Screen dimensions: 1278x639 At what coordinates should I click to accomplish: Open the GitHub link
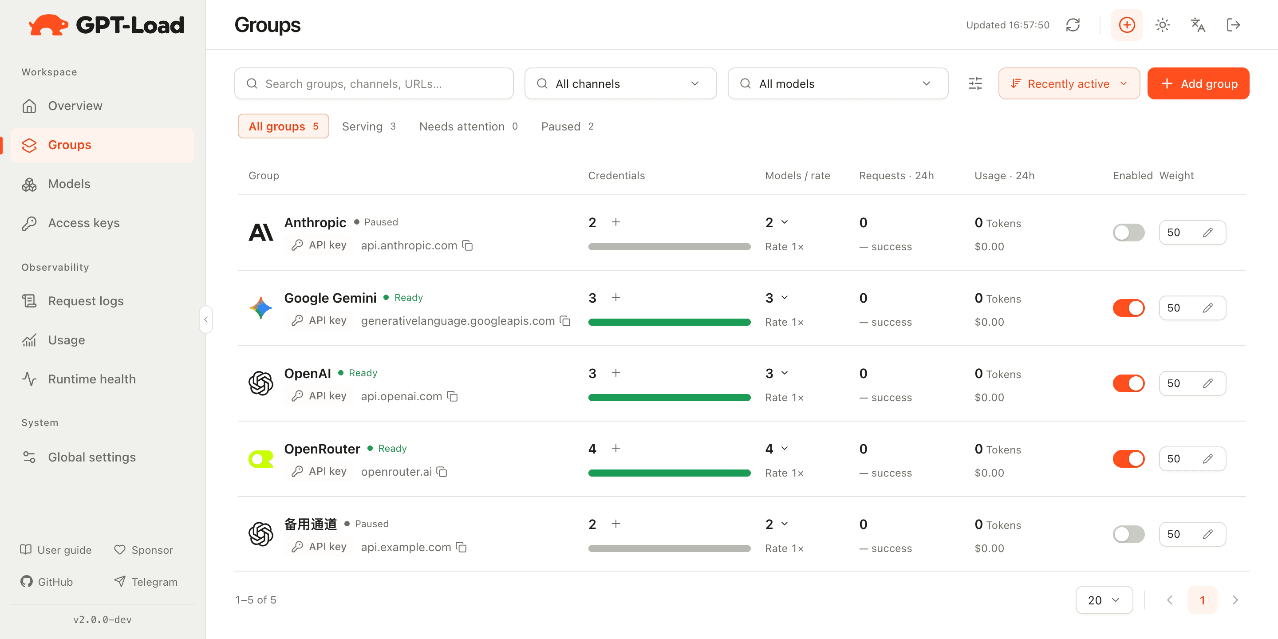tap(47, 581)
